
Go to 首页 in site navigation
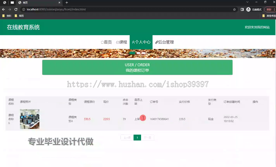(106, 42)
